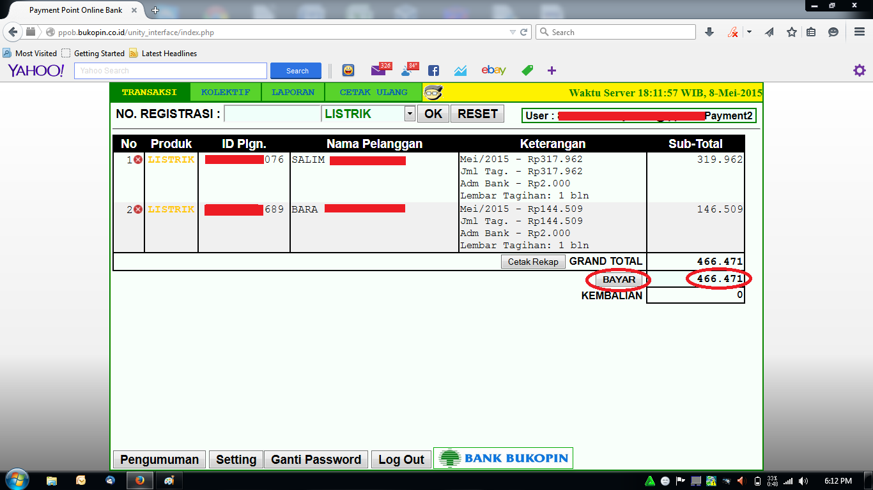Open the volume icon in the system tray
This screenshot has height=490, width=873.
[803, 479]
